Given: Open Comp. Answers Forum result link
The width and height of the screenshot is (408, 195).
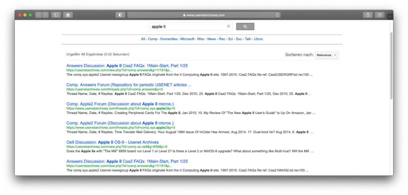Looking at the screenshot, I should point(129,85).
